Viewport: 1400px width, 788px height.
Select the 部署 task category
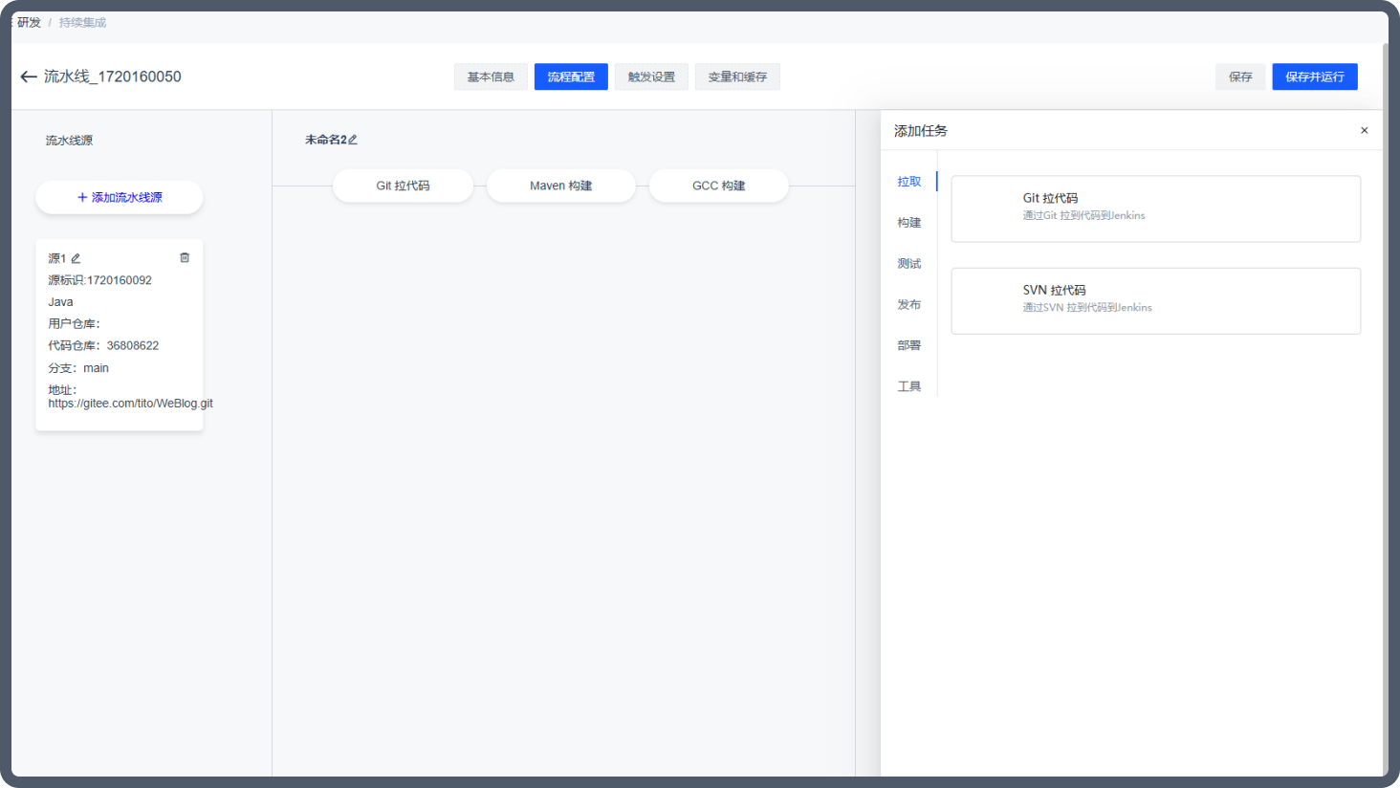tap(909, 346)
